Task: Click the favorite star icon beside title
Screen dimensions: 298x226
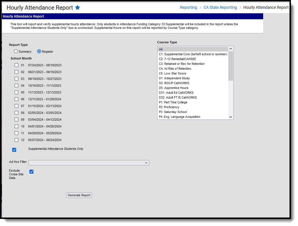Action: tap(78, 7)
